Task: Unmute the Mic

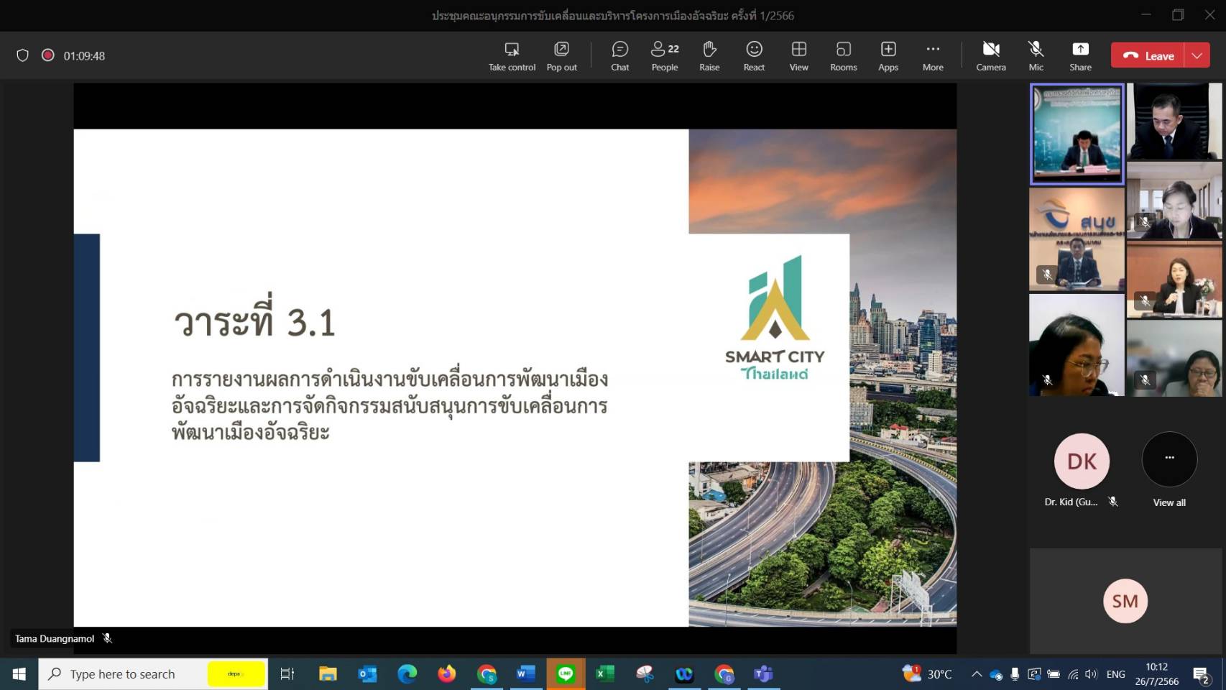Action: pyautogui.click(x=1036, y=56)
